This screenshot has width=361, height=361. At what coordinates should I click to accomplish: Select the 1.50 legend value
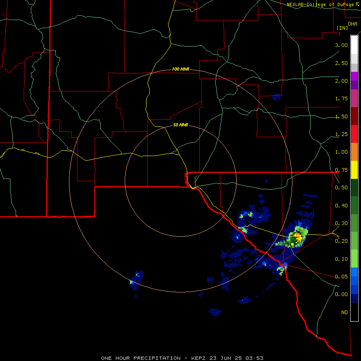pos(341,116)
